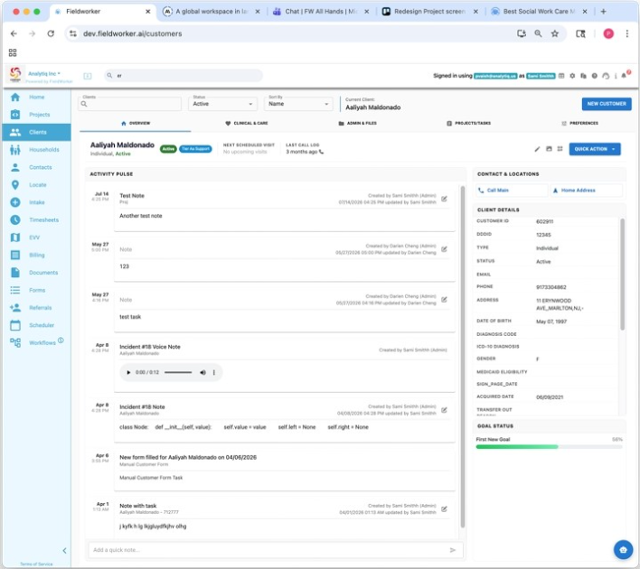Open the Analytiq Inc organization switcher
The width and height of the screenshot is (640, 569).
(44, 74)
